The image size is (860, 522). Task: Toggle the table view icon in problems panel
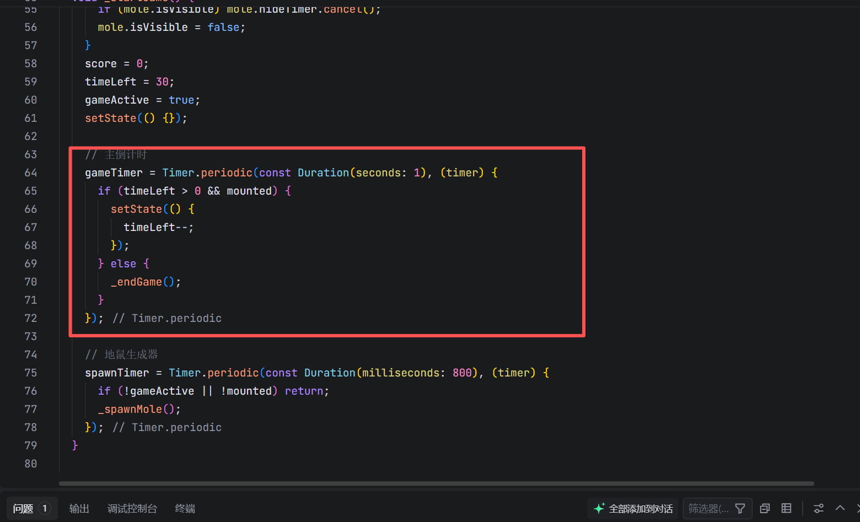[x=787, y=508]
